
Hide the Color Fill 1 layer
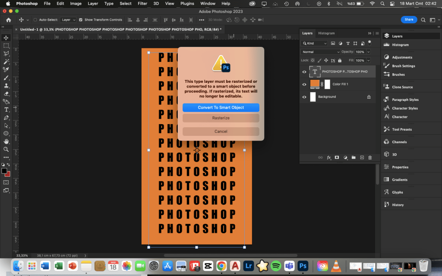pyautogui.click(x=304, y=85)
